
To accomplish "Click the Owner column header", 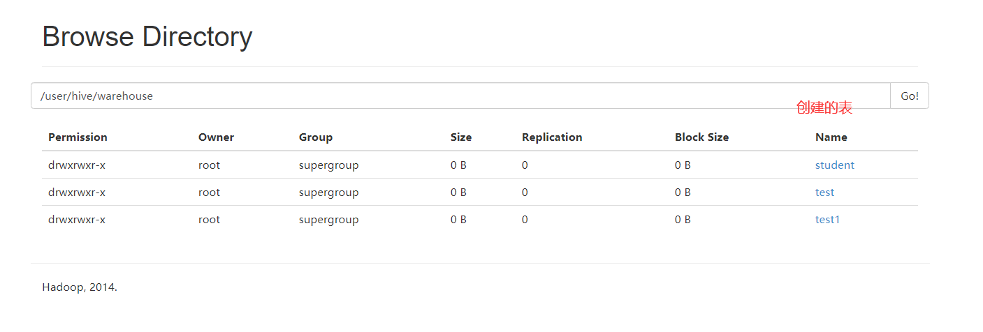I will click(x=216, y=137).
